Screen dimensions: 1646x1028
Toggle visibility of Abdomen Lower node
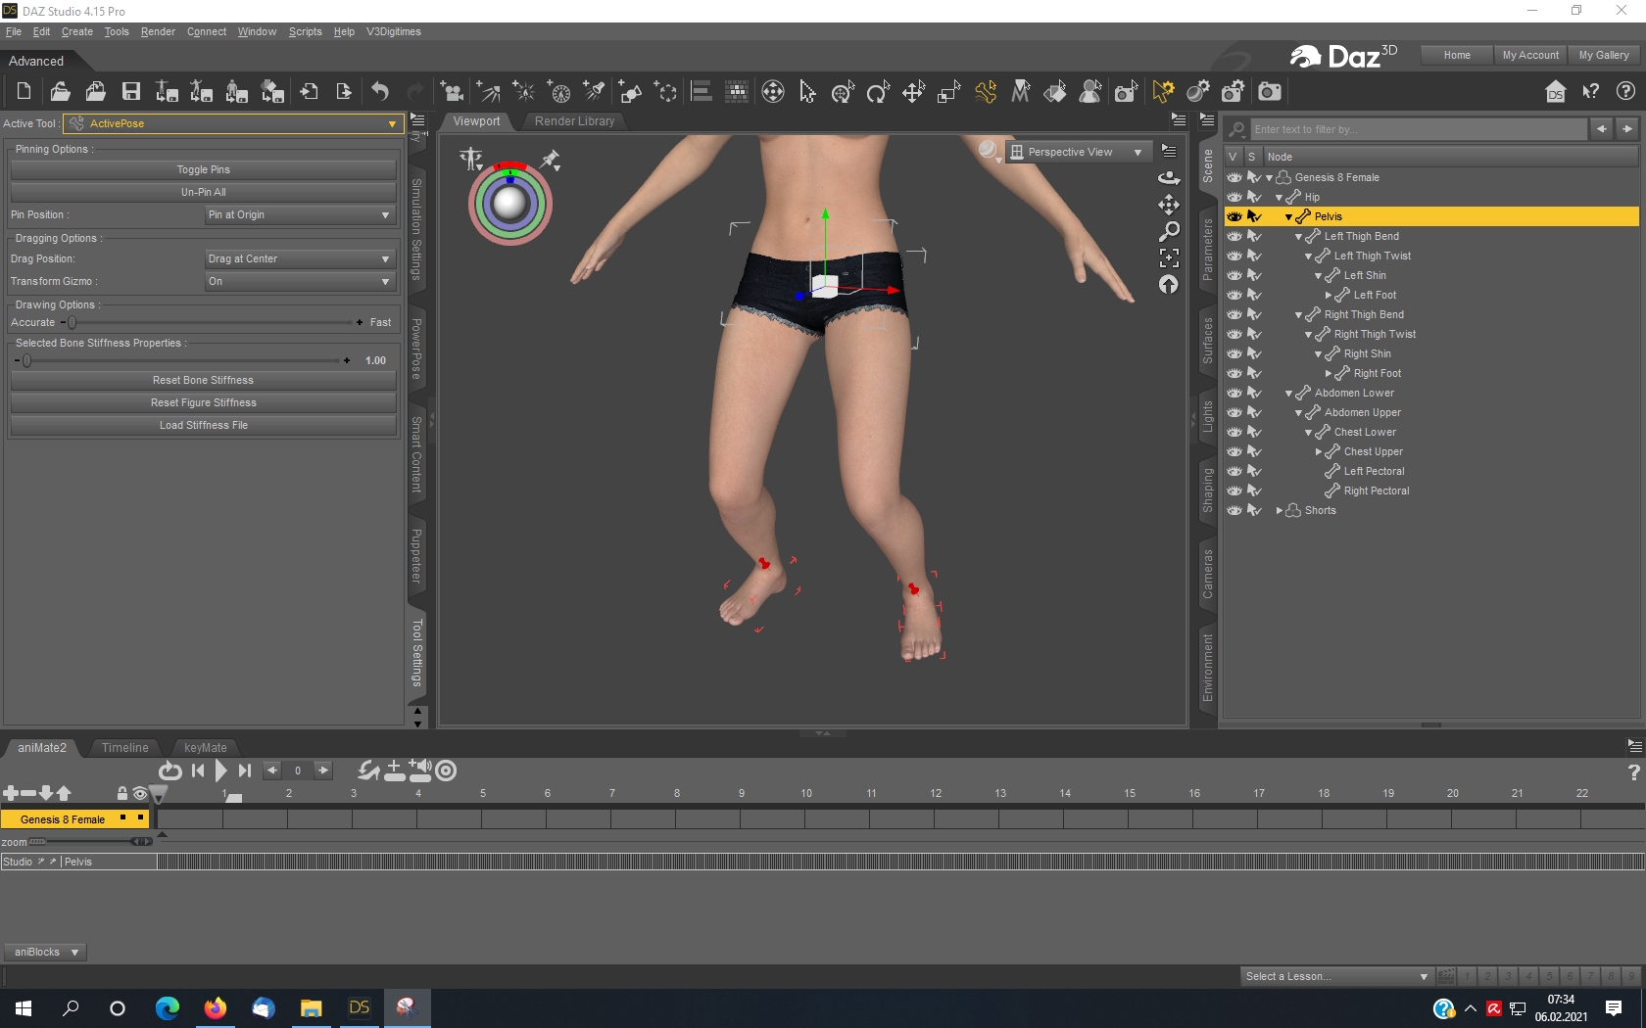click(1234, 393)
